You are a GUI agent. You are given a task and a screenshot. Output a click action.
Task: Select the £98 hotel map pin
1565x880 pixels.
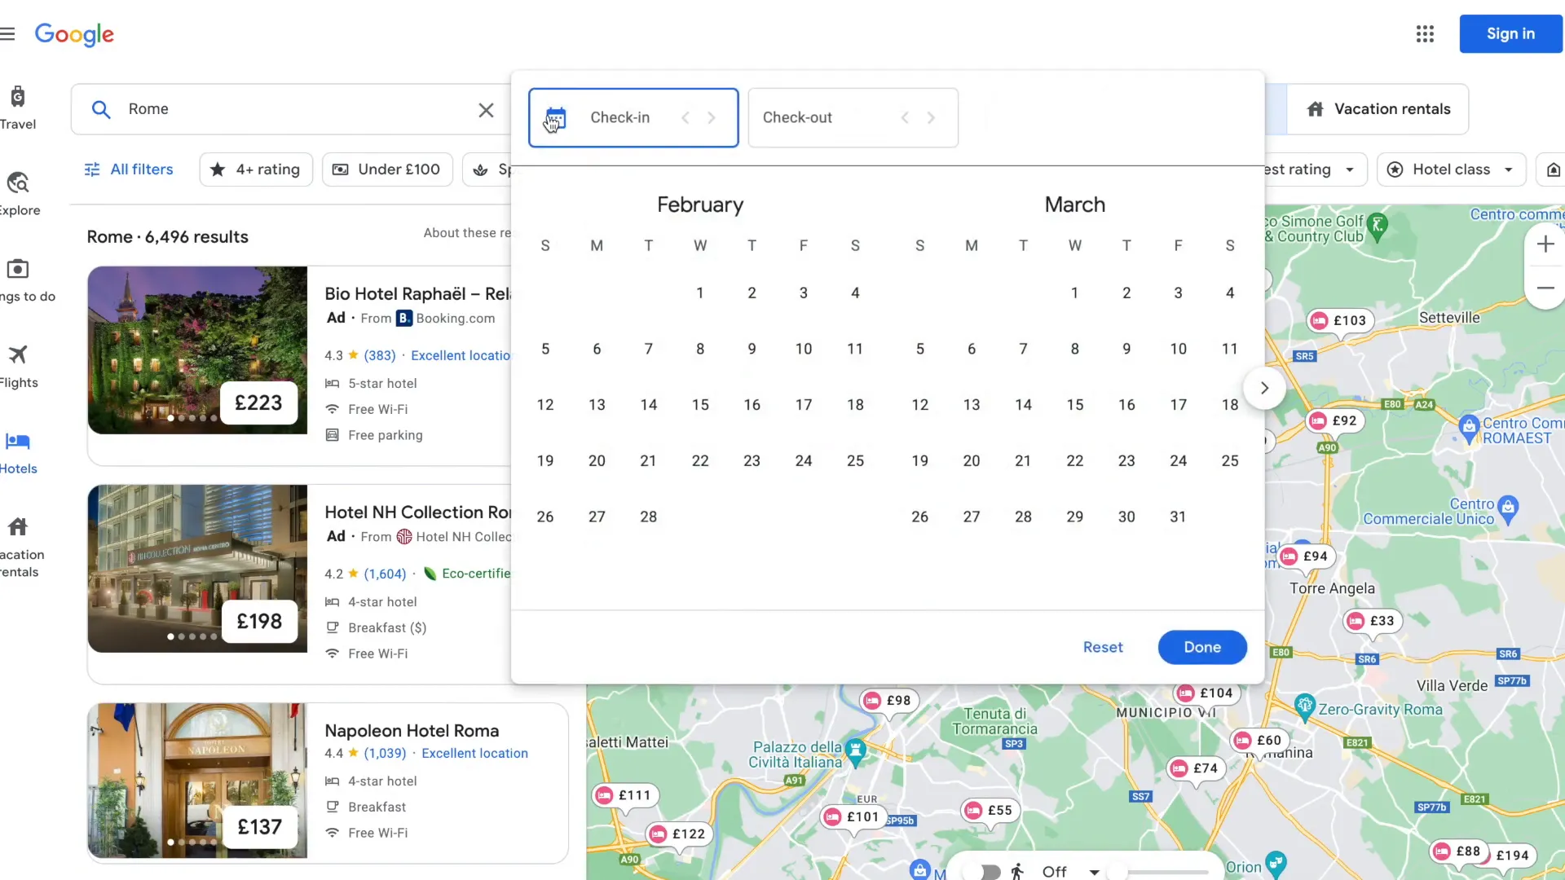[889, 701]
